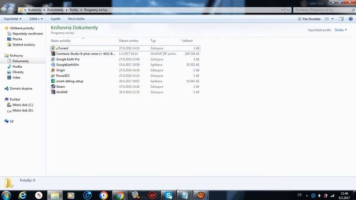
Task: Click the file Explorer folder taskbar icon
Action: (55, 195)
